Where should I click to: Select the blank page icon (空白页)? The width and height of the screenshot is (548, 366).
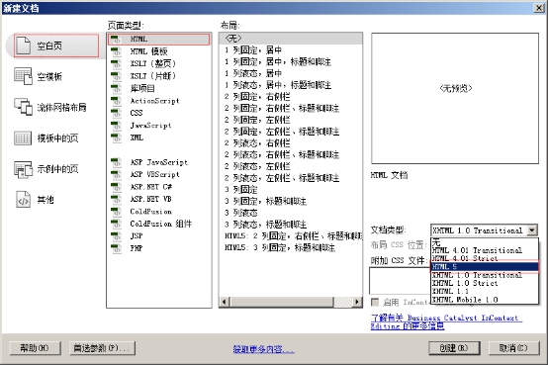coord(24,46)
